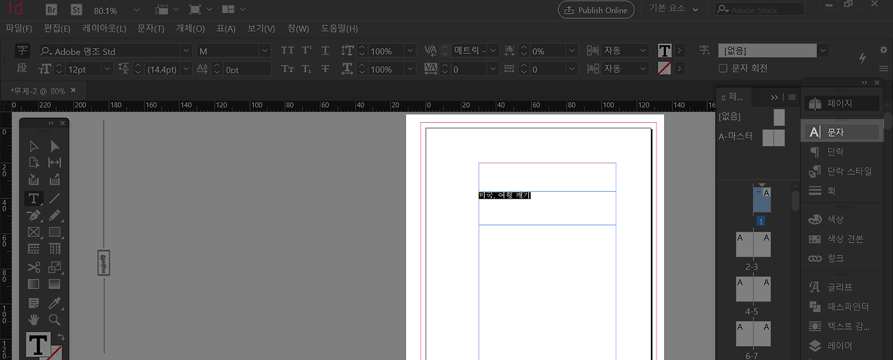Toggle Strikethrough formatting
The width and height of the screenshot is (893, 360).
pos(325,69)
